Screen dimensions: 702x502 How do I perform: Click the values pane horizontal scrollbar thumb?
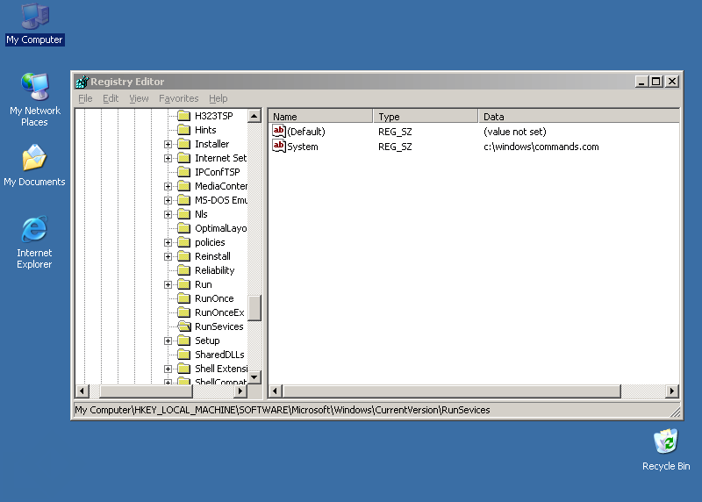451,391
